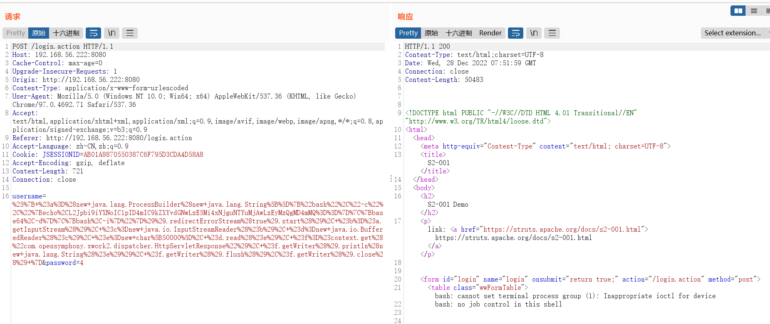This screenshot has height=324, width=770.
Task: Click the Referer header line
Action: click(x=102, y=138)
